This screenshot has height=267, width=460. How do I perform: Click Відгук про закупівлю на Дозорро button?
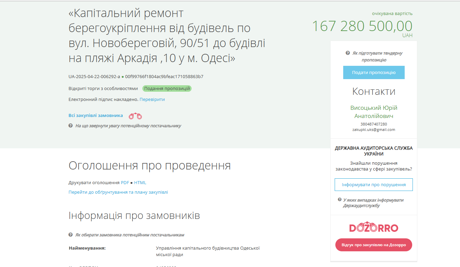click(x=374, y=245)
